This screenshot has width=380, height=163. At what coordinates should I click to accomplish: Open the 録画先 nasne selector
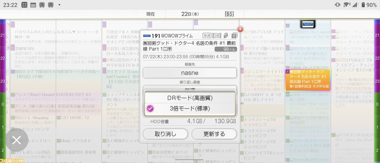click(190, 73)
